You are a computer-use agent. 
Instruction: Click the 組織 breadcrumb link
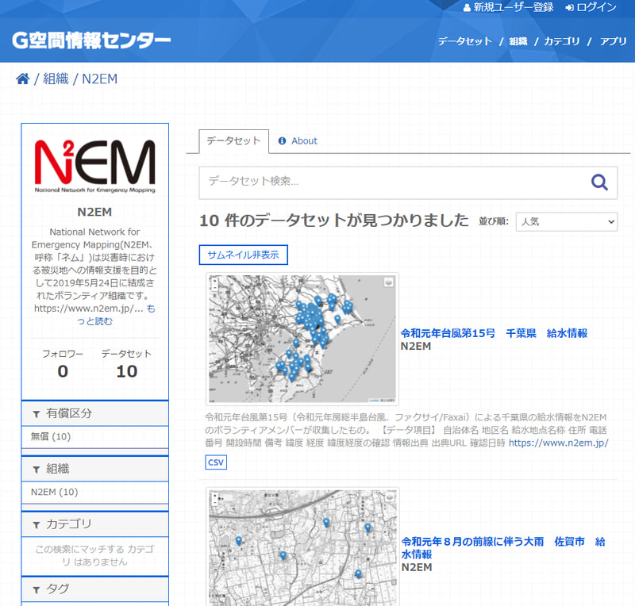point(56,79)
